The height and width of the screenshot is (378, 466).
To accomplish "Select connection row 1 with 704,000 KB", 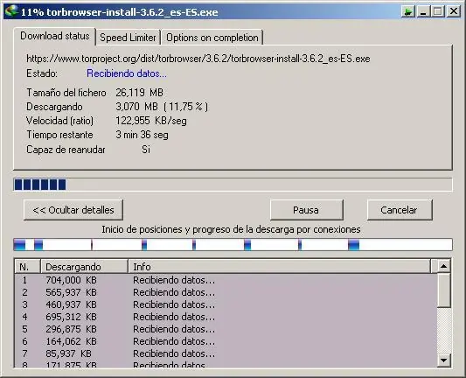I will [x=226, y=280].
